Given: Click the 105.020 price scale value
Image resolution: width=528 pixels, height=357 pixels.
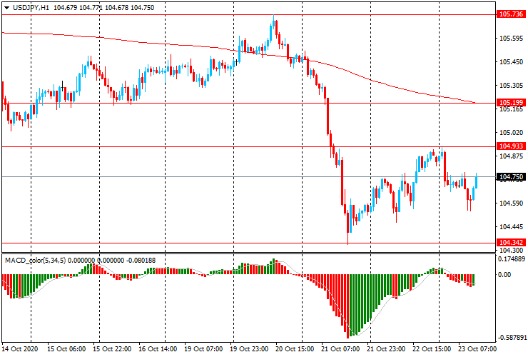Looking at the screenshot, I should point(511,133).
